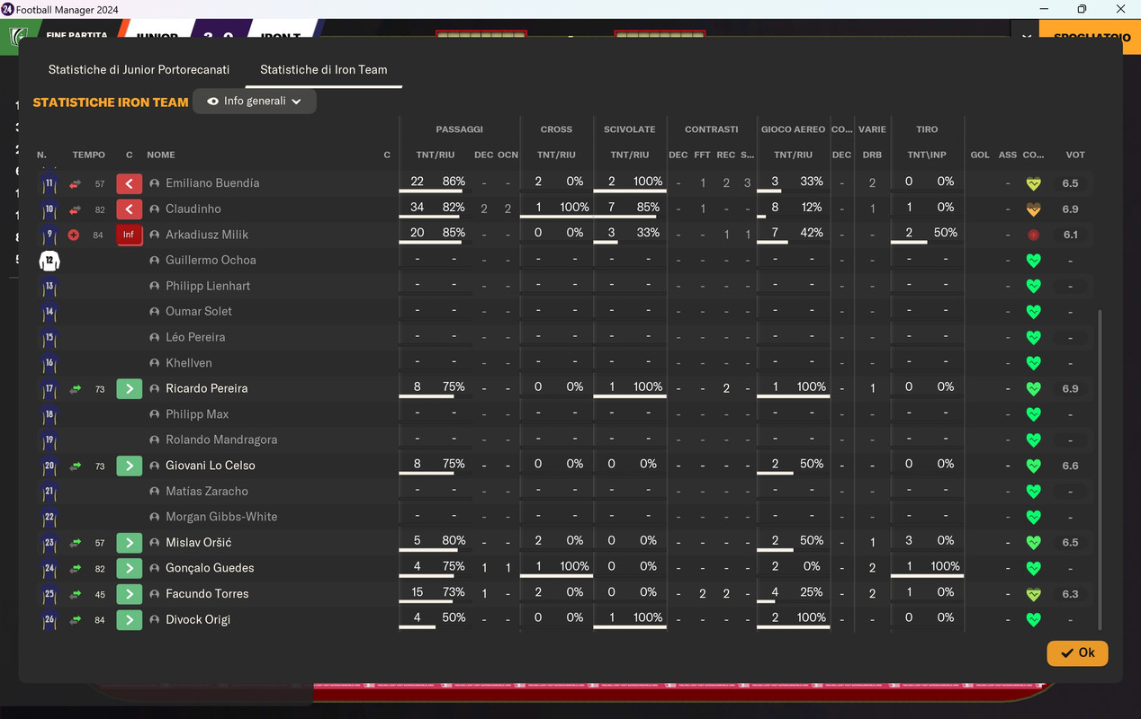The image size is (1141, 719).
Task: Click the STATISTICHE IRON TEAM heading
Action: (x=111, y=102)
